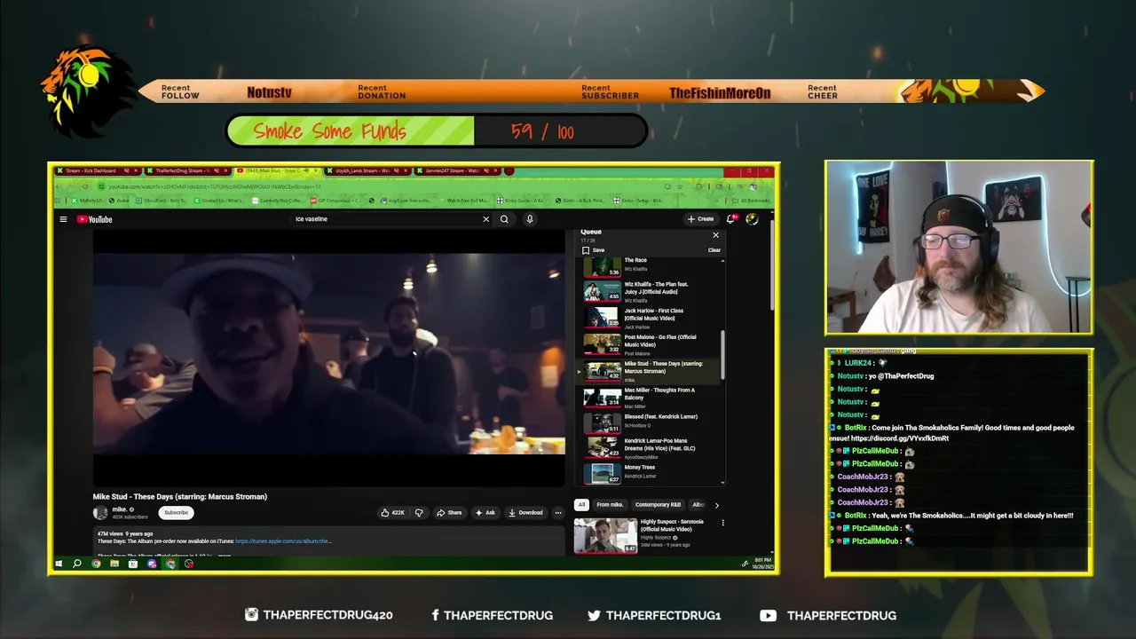Open the Ask AI button
1136x639 pixels.
tap(485, 512)
